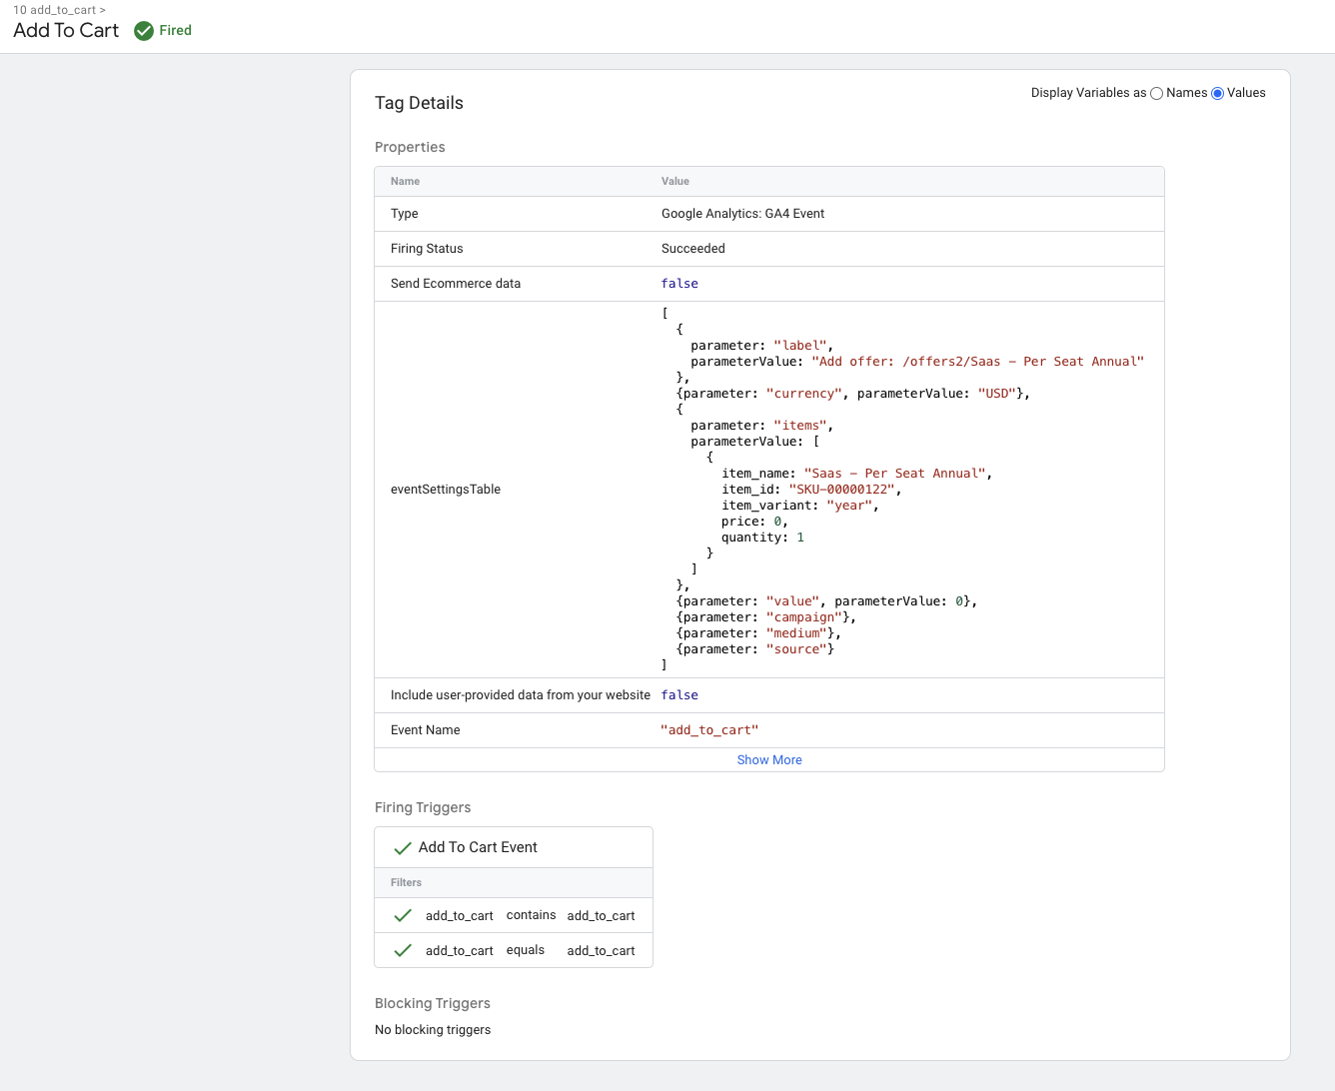This screenshot has height=1091, width=1335.
Task: Click the item_variant "year" line
Action: (x=799, y=506)
